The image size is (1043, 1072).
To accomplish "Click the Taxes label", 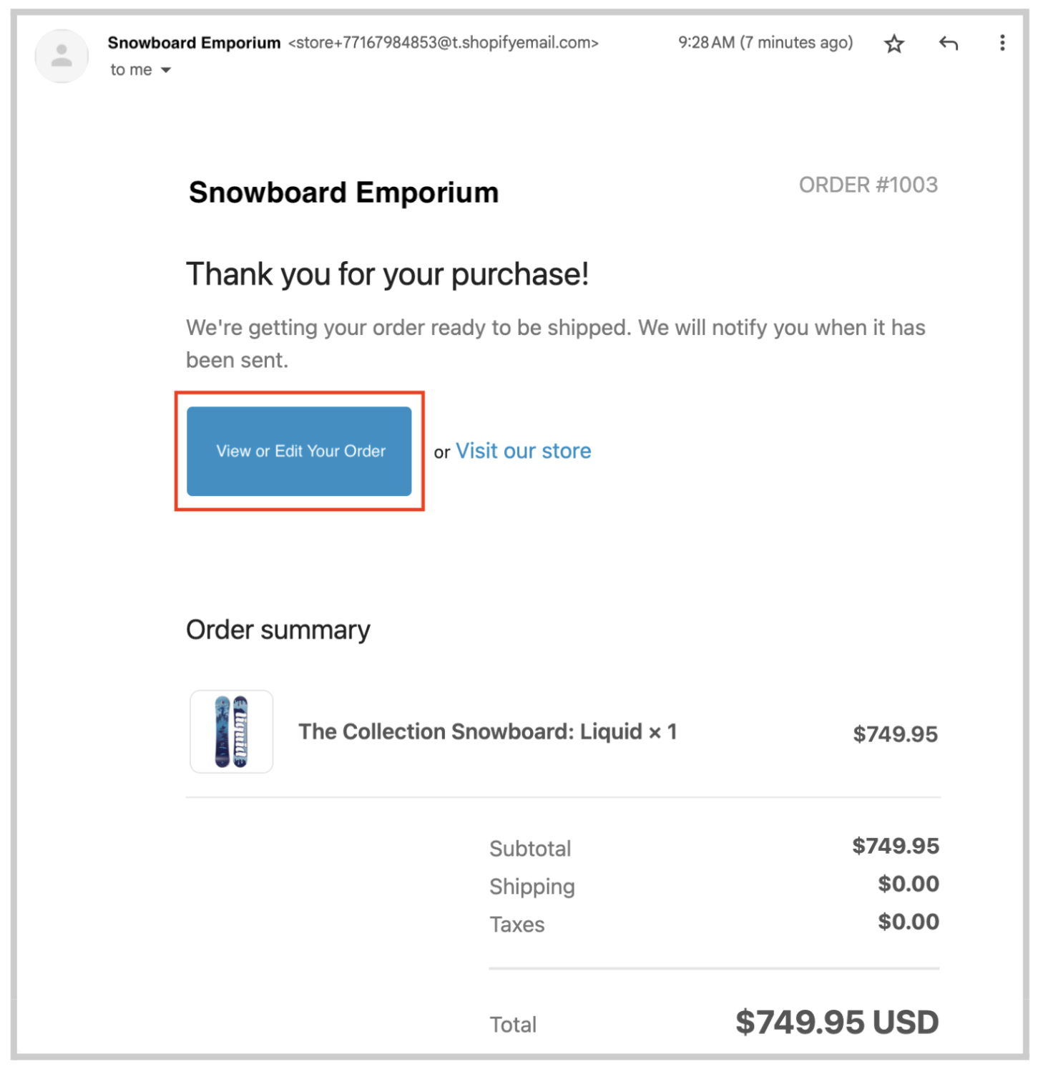I will [516, 925].
